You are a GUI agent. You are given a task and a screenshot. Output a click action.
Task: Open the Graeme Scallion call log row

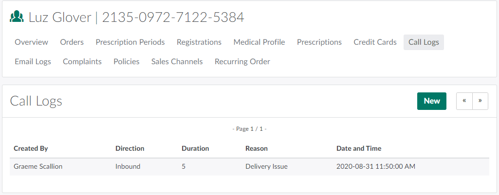pos(38,167)
